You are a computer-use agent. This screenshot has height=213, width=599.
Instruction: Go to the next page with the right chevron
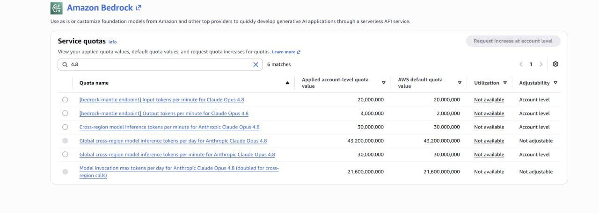point(541,64)
